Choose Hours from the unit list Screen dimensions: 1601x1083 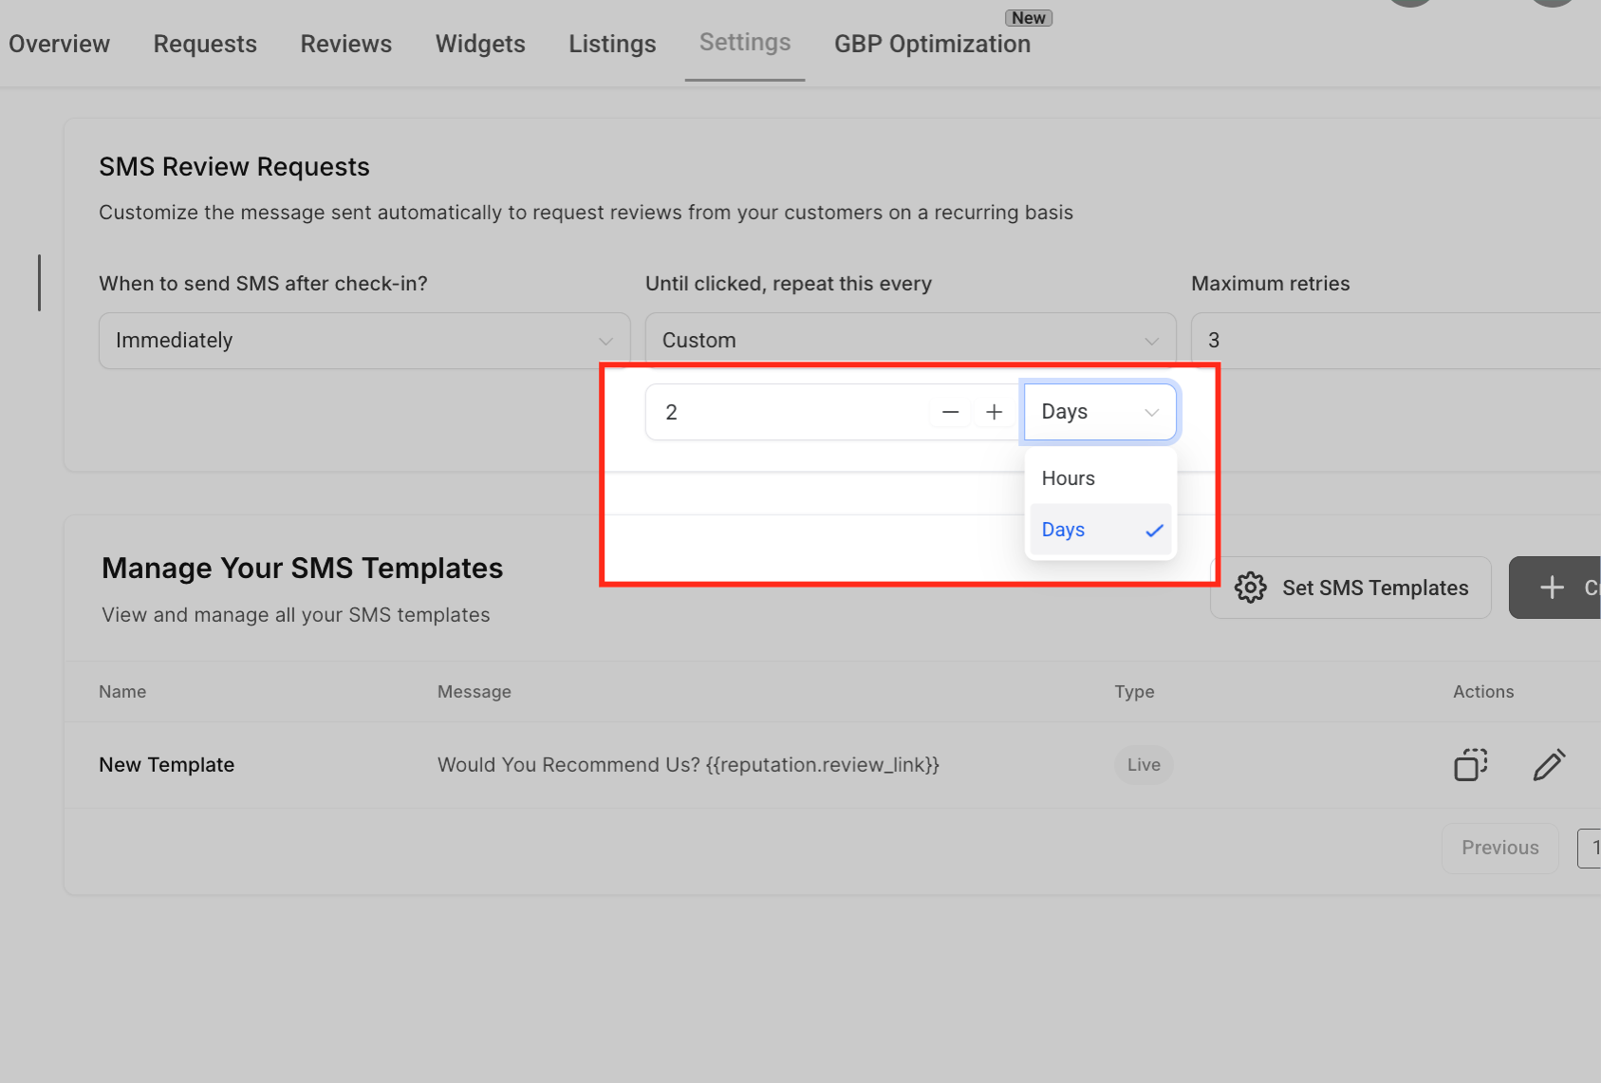pos(1100,478)
